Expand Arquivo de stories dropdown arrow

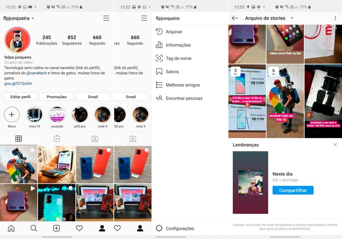(x=292, y=18)
